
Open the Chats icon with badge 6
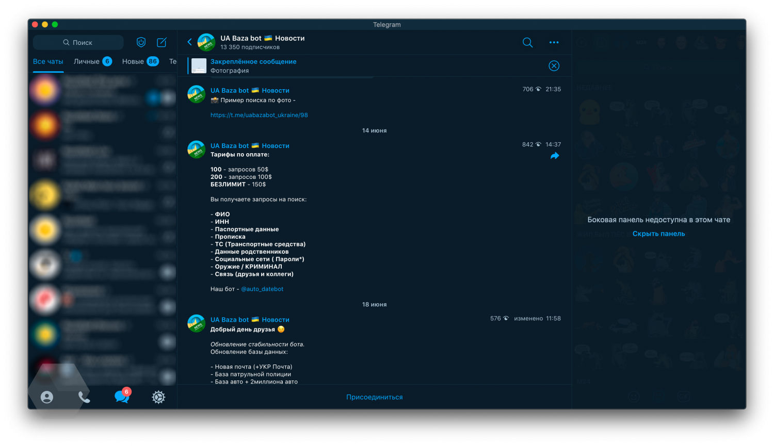(121, 397)
